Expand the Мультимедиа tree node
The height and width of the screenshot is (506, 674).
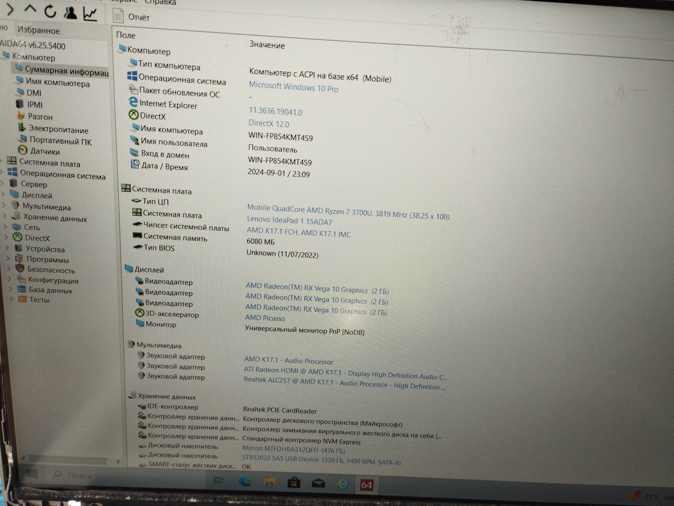coord(4,205)
